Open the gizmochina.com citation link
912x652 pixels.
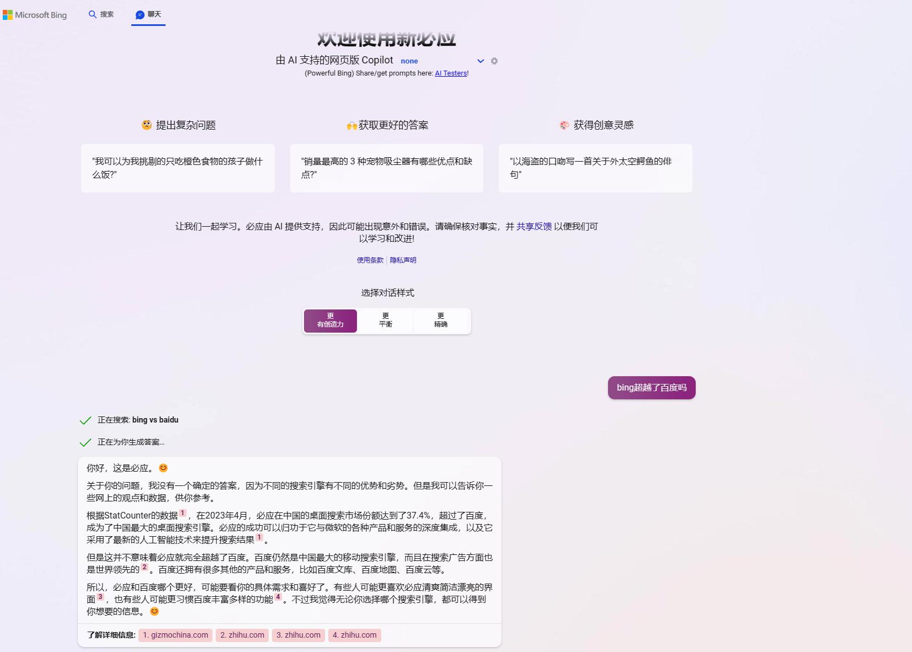tap(175, 635)
